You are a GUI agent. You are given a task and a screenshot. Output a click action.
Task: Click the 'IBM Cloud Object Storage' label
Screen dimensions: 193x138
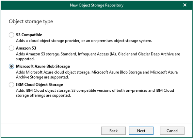click(x=40, y=84)
